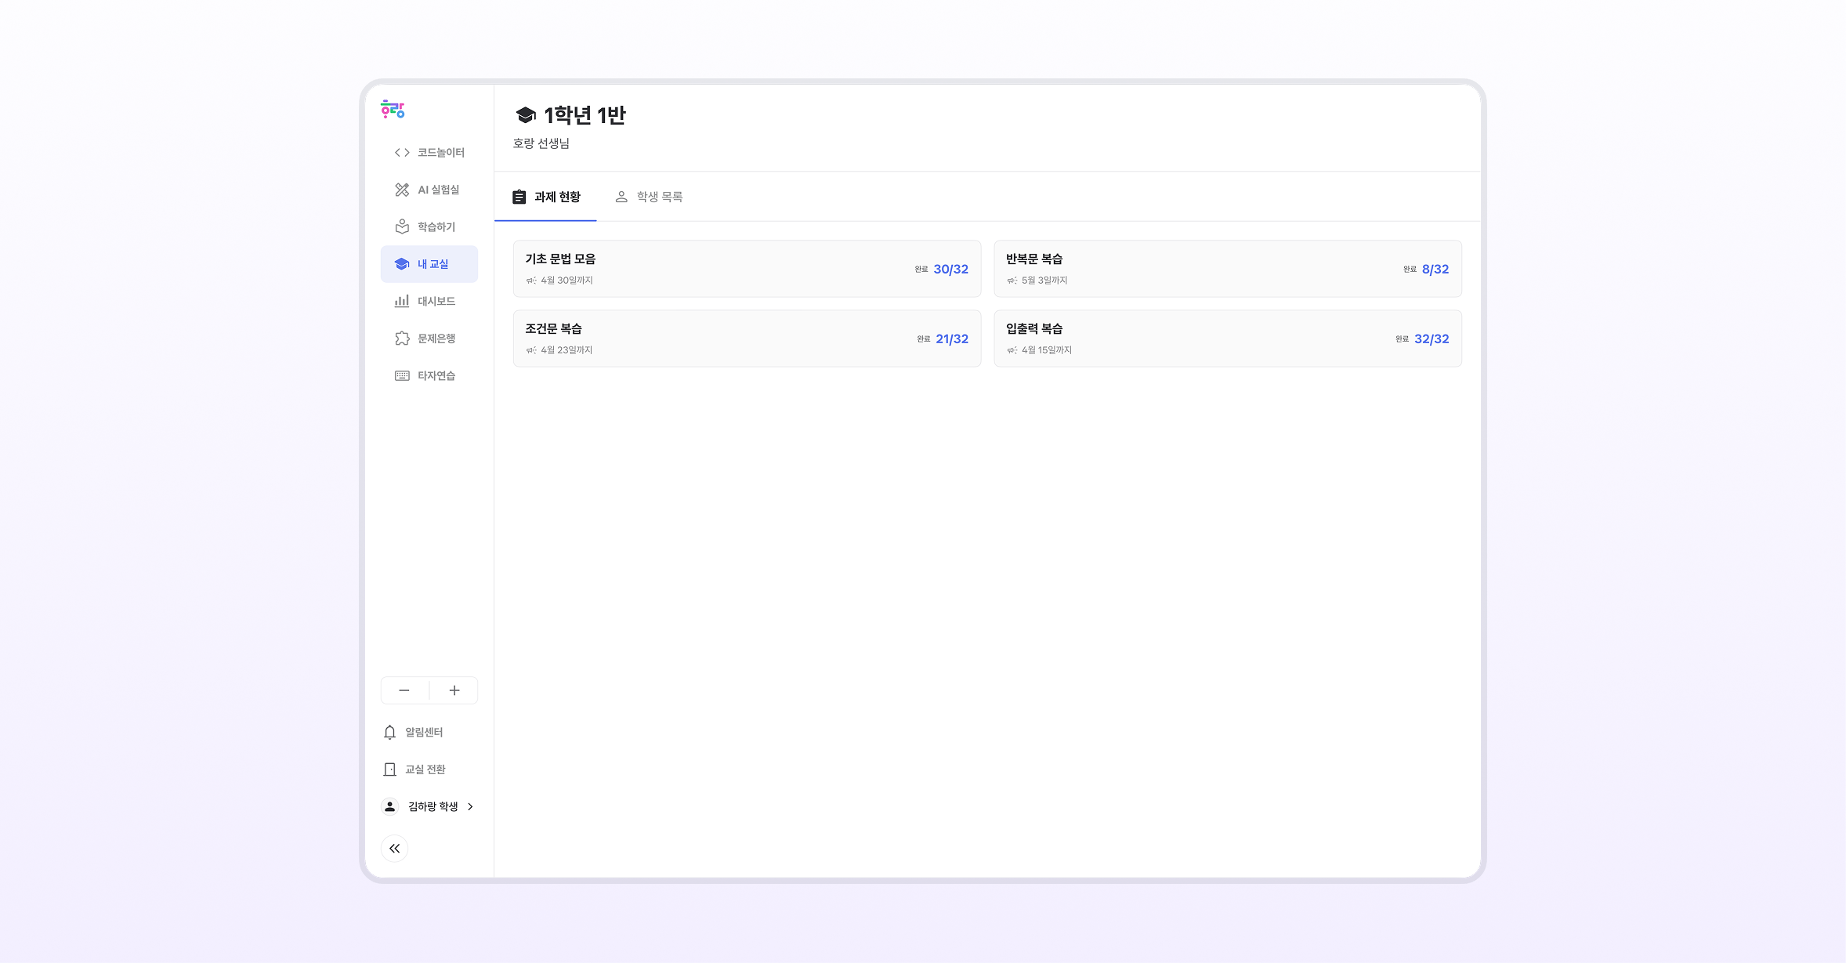
Task: Click the 5월 3일까지 due date
Action: pos(1044,281)
